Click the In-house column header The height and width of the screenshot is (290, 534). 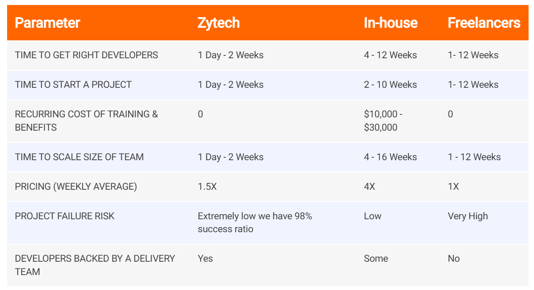(390, 23)
